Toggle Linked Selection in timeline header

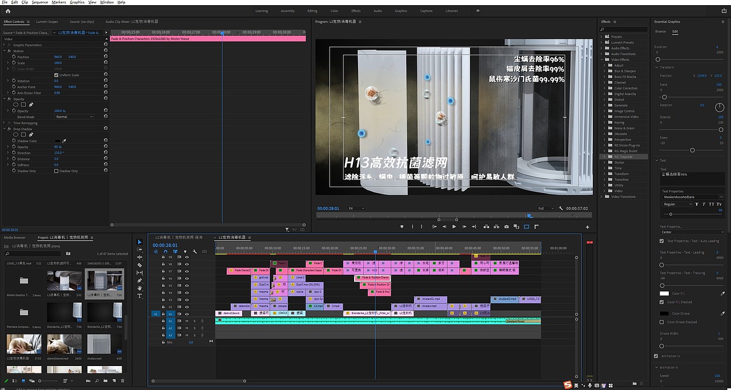coord(175,251)
